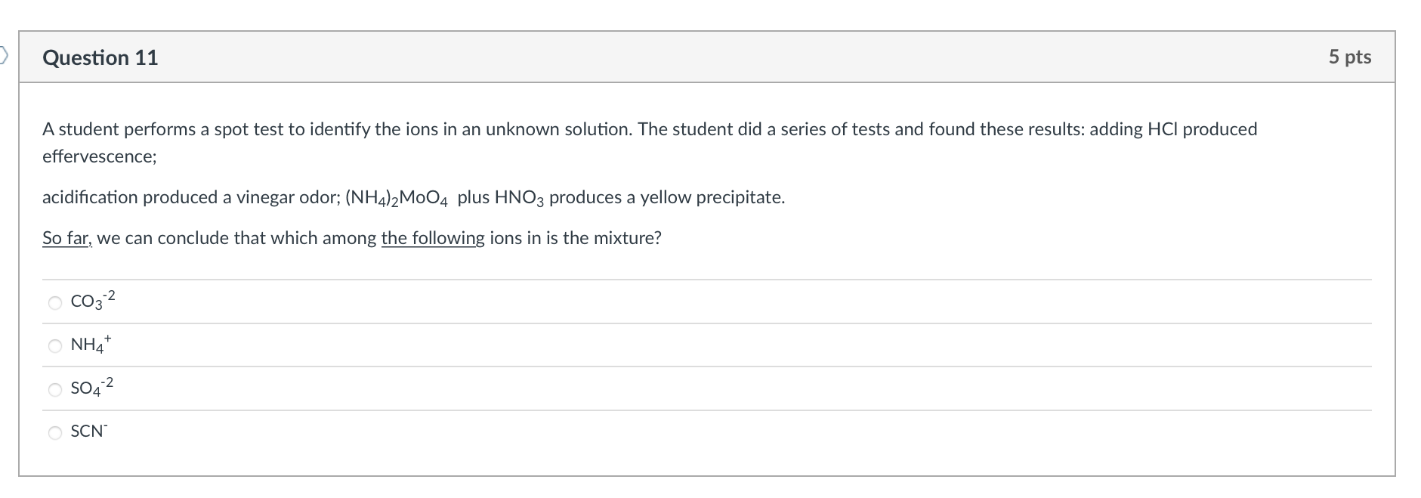Click the underlined "So far," text
Viewport: 1421px width, 498px height.
[66, 238]
